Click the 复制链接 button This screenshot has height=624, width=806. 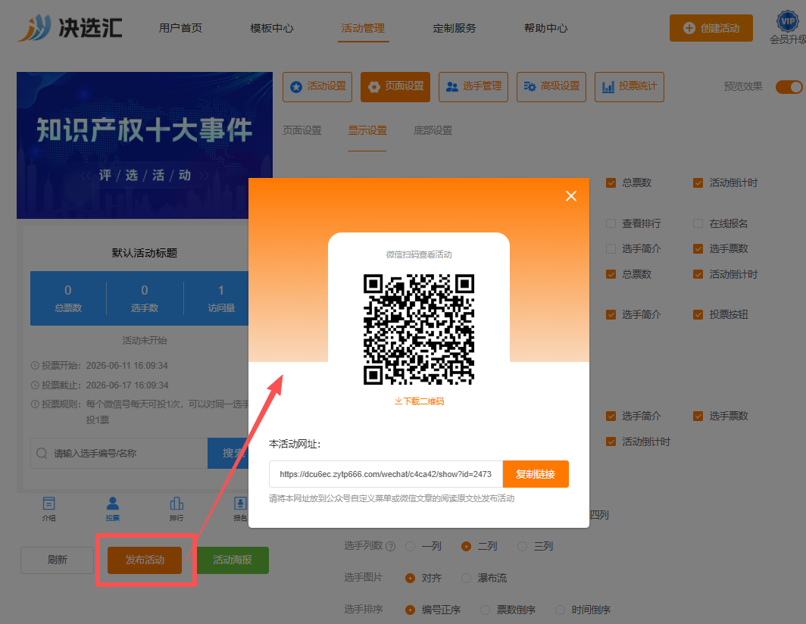point(536,474)
